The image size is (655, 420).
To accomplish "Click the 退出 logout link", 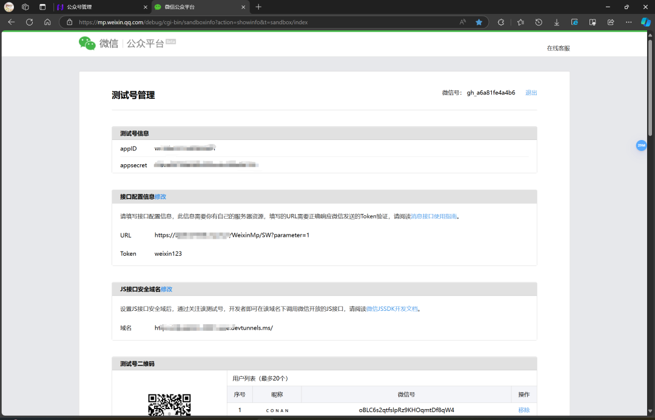I will (531, 93).
